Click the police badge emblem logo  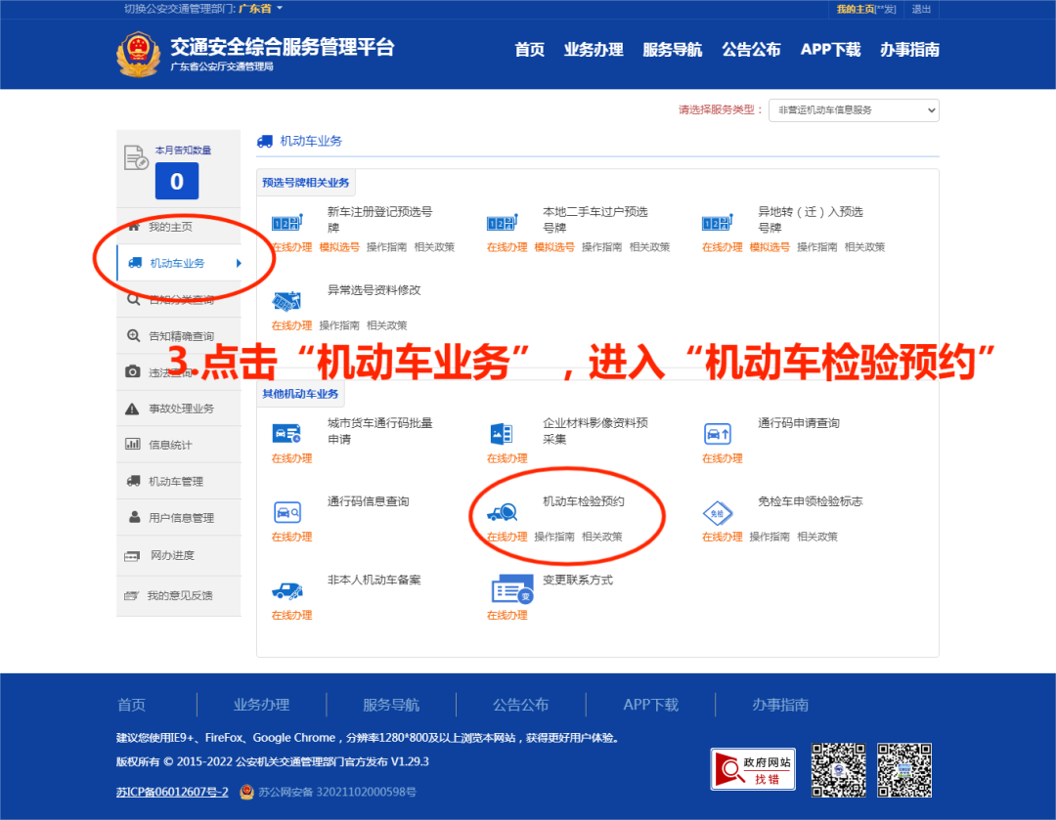[138, 54]
